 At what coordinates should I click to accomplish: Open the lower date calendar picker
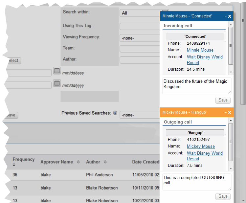57,83
